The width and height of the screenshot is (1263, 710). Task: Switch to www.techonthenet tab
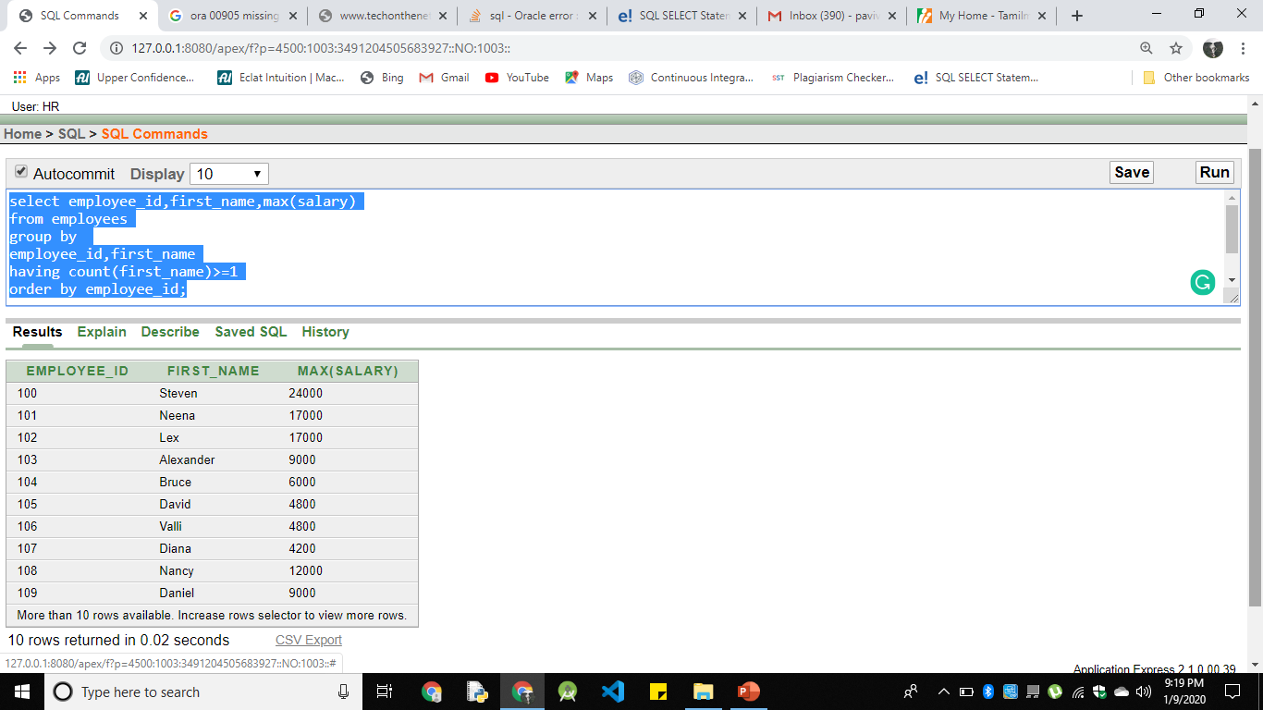383,16
